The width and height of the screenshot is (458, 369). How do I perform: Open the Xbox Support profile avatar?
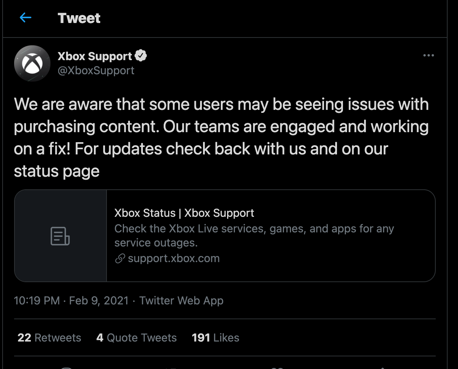(x=32, y=63)
